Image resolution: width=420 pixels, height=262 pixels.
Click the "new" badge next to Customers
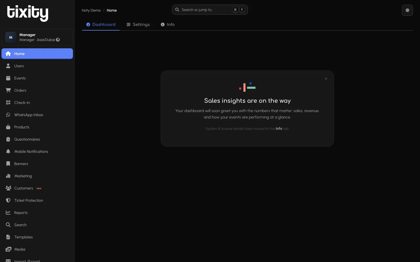pos(39,188)
